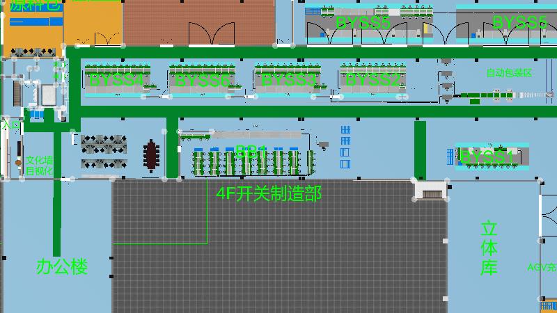Click the AGV charging area label

tap(542, 267)
